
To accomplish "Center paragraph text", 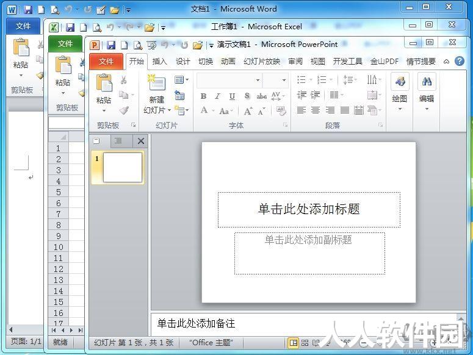I will click(x=316, y=110).
